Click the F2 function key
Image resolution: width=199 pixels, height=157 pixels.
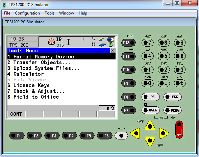(34, 136)
